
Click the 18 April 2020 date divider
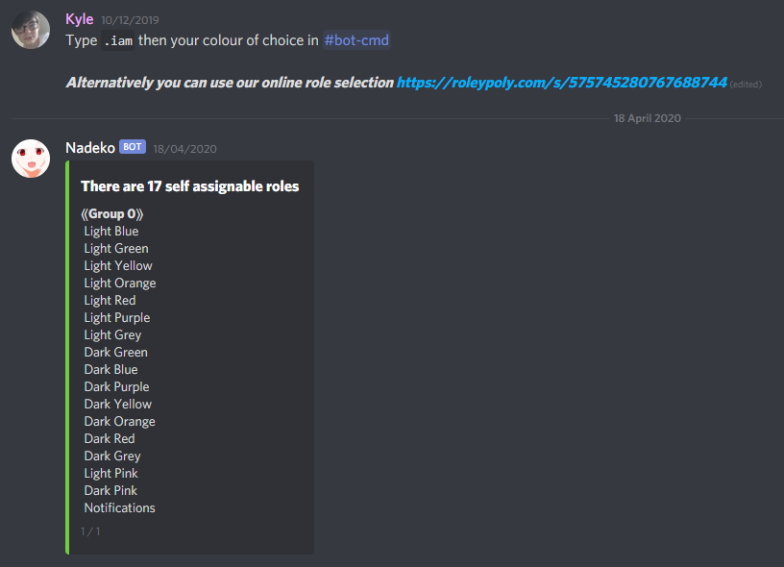(647, 118)
